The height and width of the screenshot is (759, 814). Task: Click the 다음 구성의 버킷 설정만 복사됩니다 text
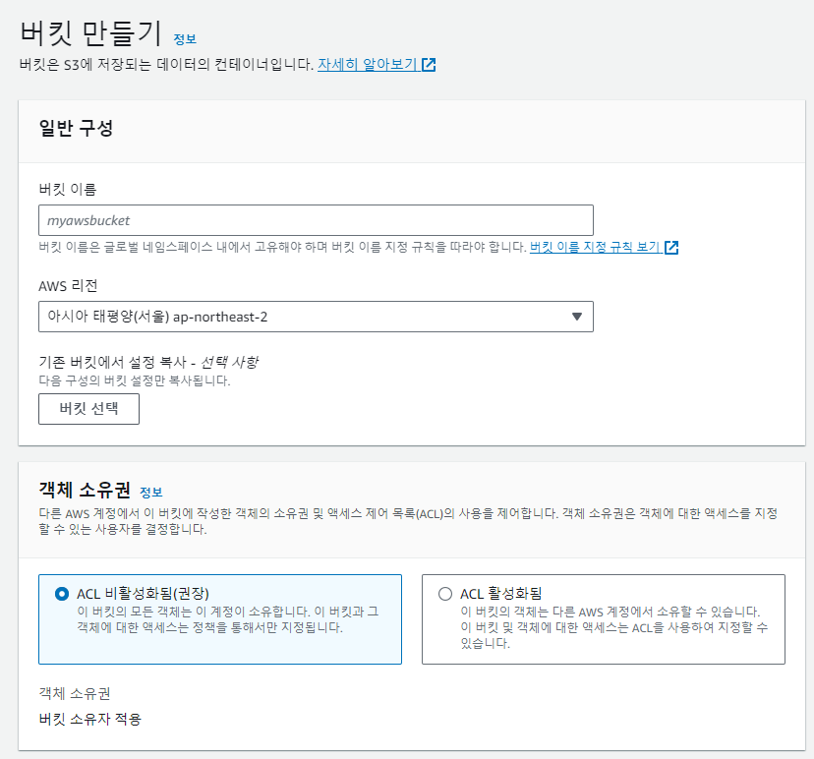point(135,380)
